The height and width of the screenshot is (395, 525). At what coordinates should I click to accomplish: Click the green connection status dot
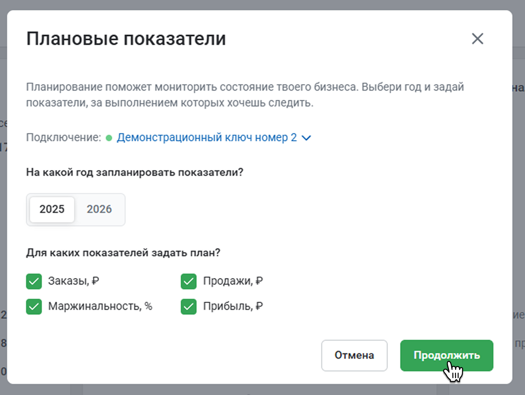click(109, 138)
